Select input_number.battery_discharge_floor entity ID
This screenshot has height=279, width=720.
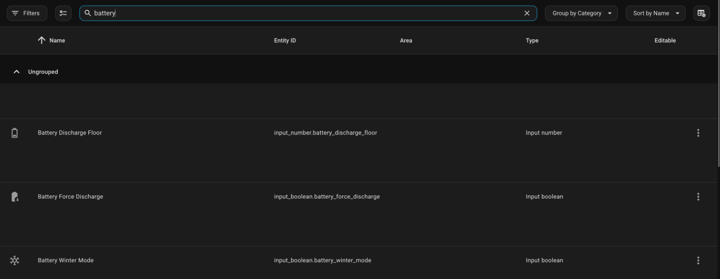click(326, 133)
